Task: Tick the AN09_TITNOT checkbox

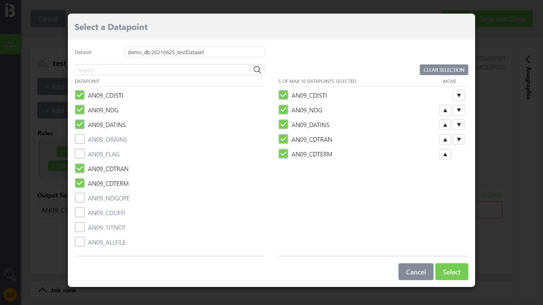Action: [x=80, y=227]
